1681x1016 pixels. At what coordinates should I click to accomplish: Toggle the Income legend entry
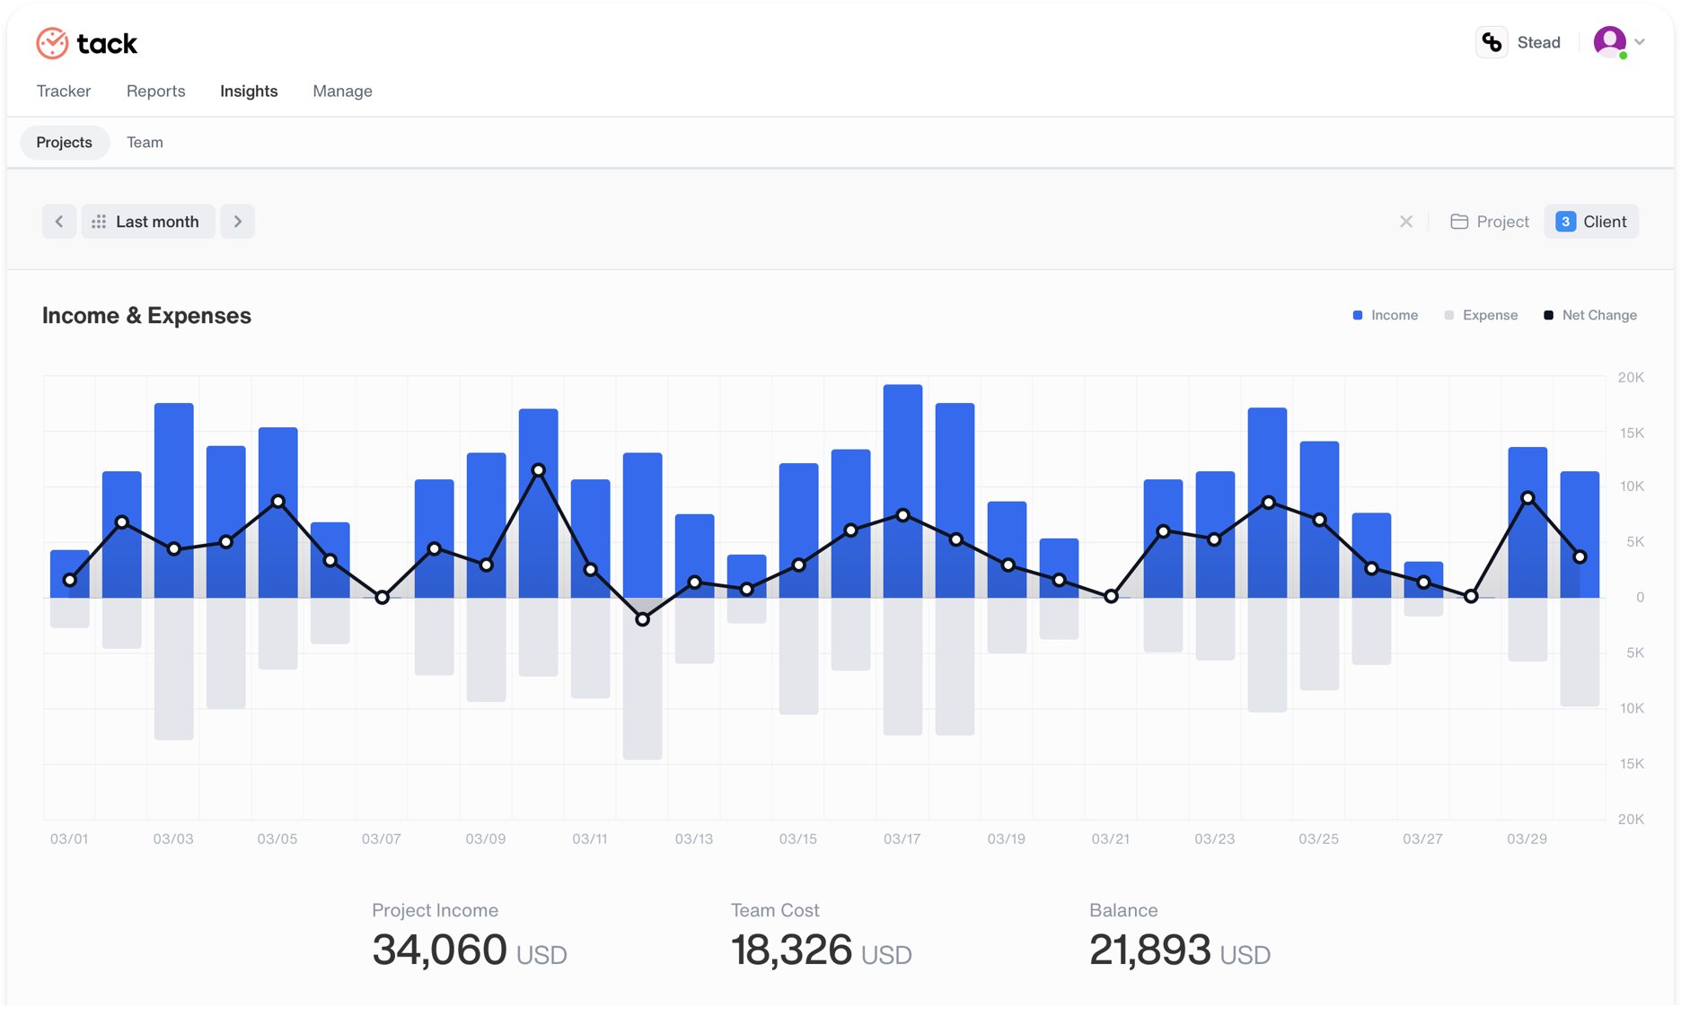(1385, 315)
